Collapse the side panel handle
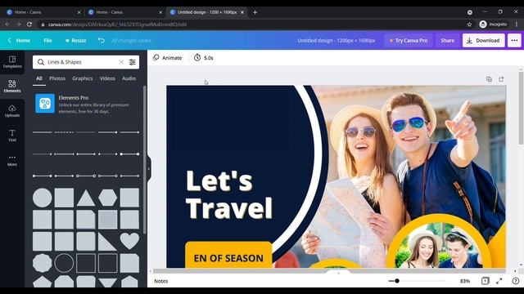 pos(149,169)
